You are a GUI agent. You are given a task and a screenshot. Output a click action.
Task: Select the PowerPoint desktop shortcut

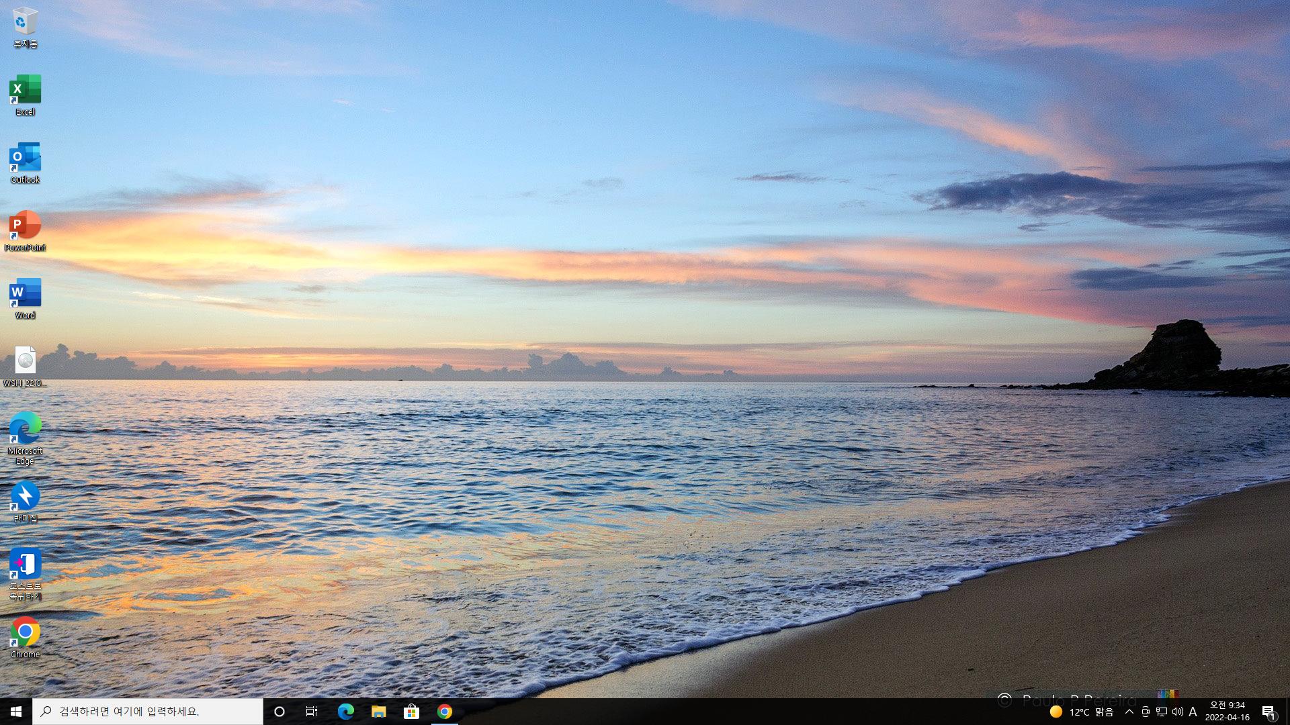[25, 231]
